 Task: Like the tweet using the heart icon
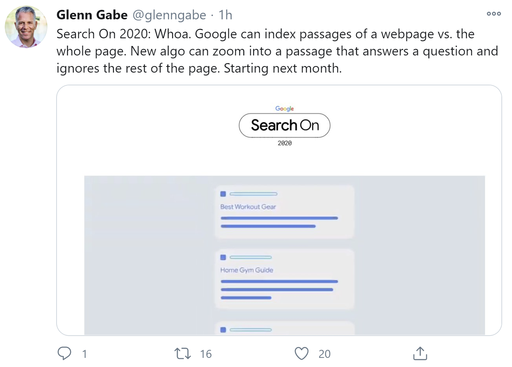point(301,353)
